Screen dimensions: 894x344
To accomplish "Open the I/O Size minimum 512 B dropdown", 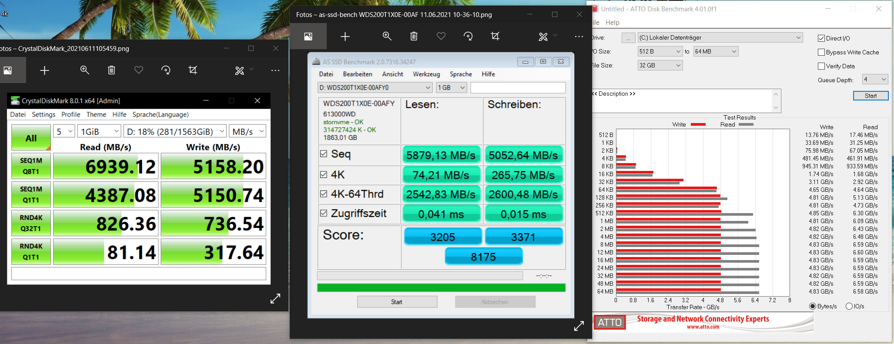I will 660,51.
